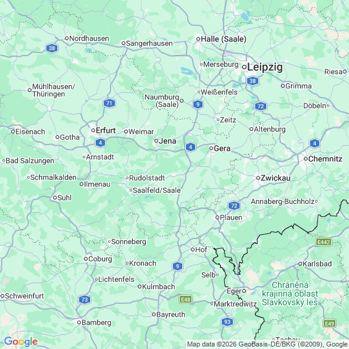Viewport: 349px width, 349px height.
Task: Open the map data attribution text
Action: pos(267,344)
